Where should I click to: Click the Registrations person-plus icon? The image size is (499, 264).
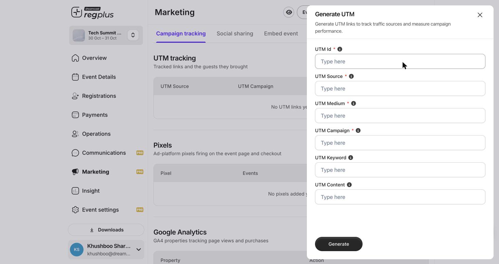tap(75, 96)
